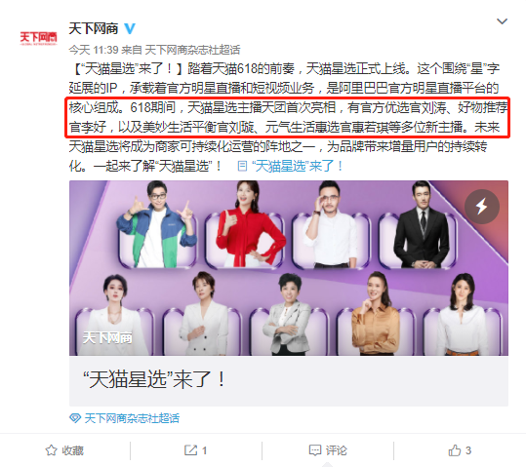Open the purple celebrity banner image
Image resolution: width=526 pixels, height=467 pixels.
(289, 268)
